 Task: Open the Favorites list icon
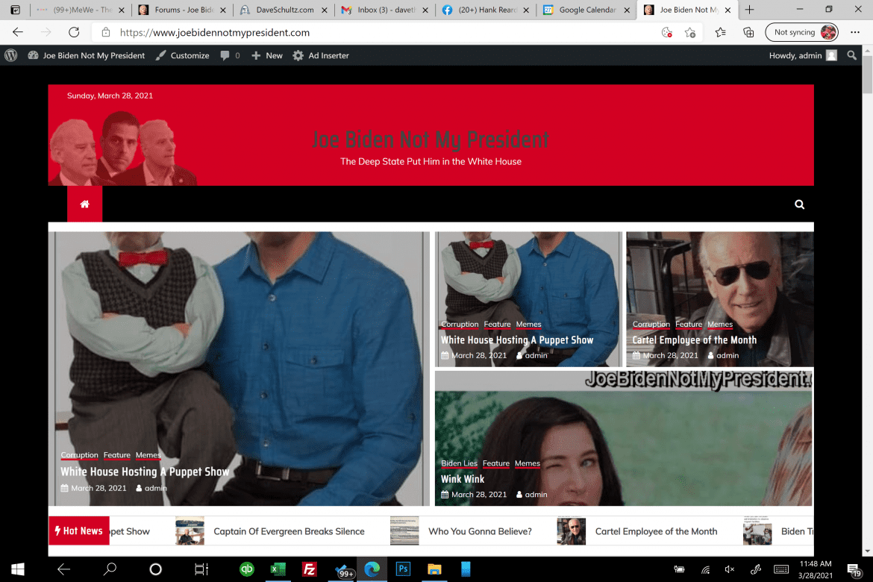pos(721,32)
